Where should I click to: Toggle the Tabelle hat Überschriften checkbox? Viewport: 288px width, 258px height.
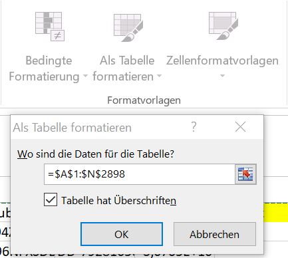[51, 199]
